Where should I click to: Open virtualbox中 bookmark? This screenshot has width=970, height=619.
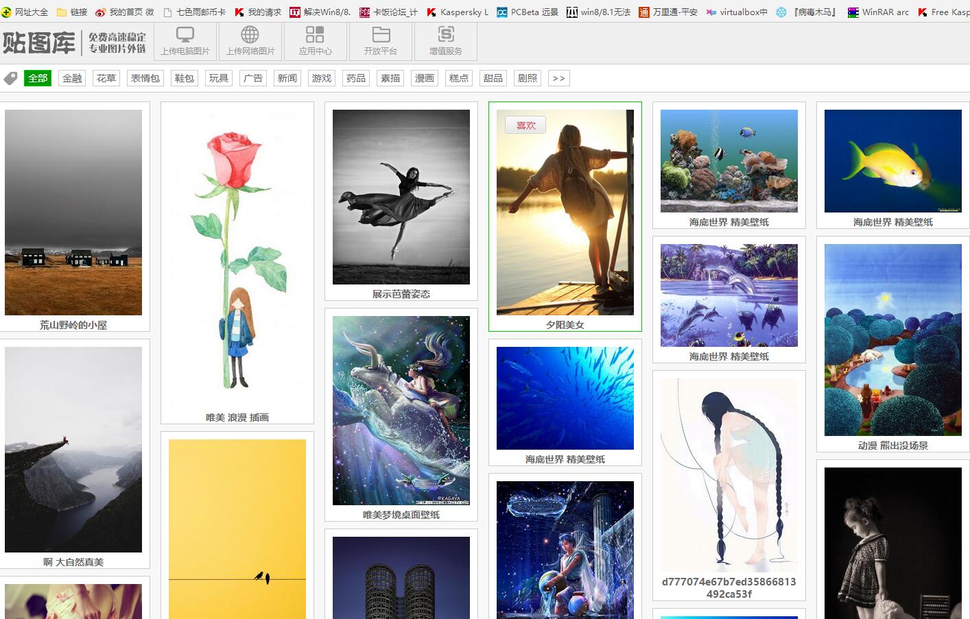click(x=737, y=12)
